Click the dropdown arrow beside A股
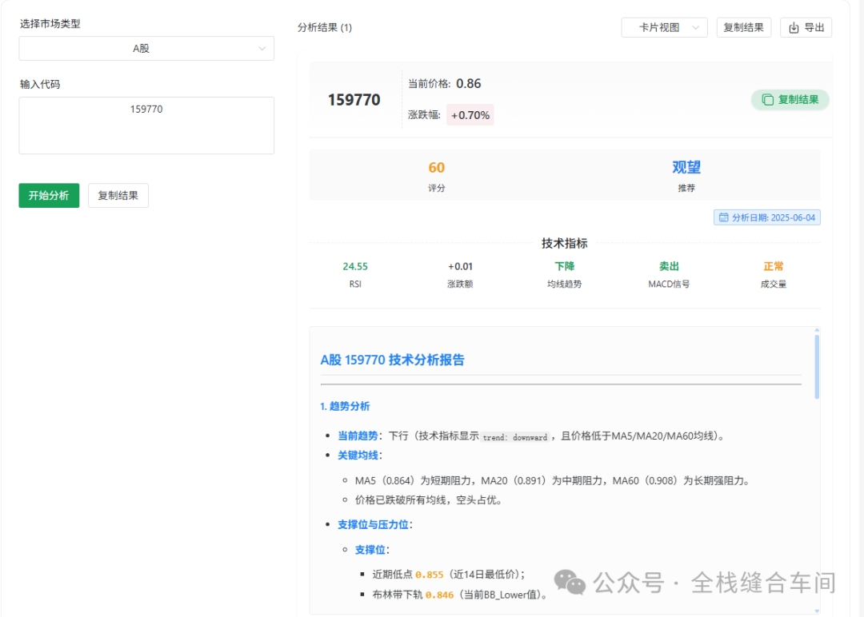This screenshot has height=617, width=864. pyautogui.click(x=263, y=48)
